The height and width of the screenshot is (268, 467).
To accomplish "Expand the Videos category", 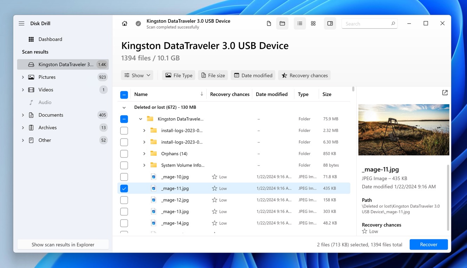I will [23, 90].
